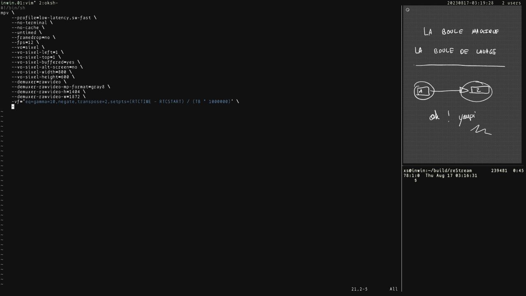Image resolution: width=526 pixels, height=296 pixels.
Task: Click the handwritten 'LA BOULE DE LAVAGE' line
Action: tap(455, 51)
